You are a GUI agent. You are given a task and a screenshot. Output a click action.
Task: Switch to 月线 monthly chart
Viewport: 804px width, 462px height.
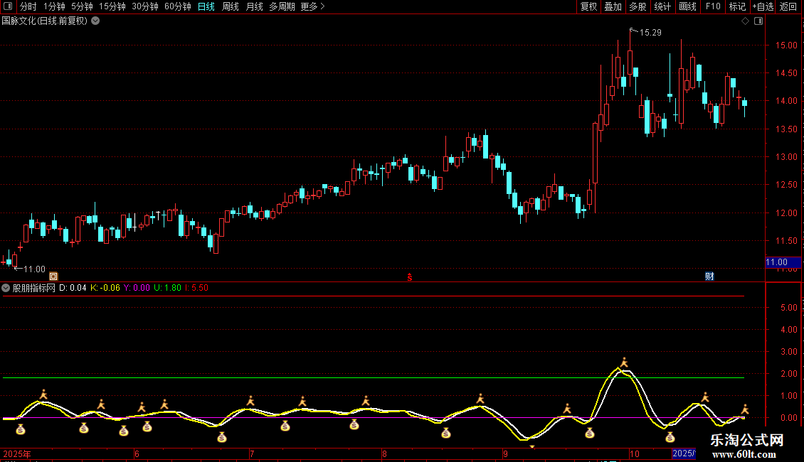(x=254, y=6)
